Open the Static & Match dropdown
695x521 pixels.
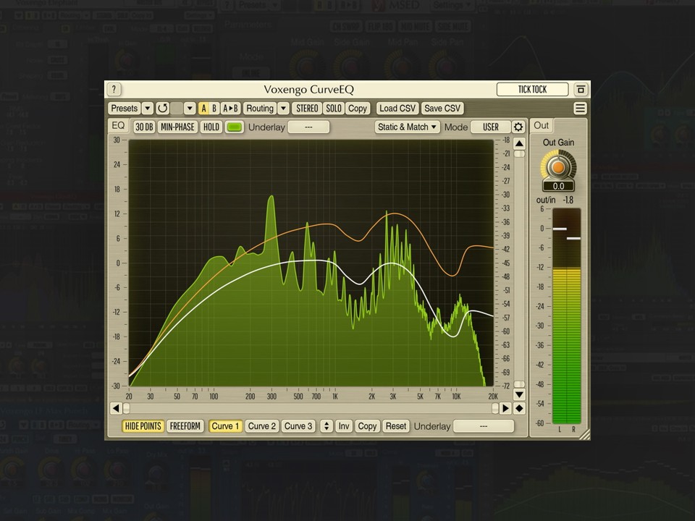coord(408,127)
